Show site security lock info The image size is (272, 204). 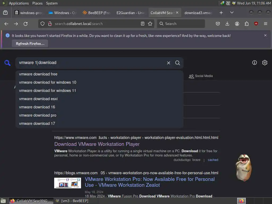tap(50, 24)
